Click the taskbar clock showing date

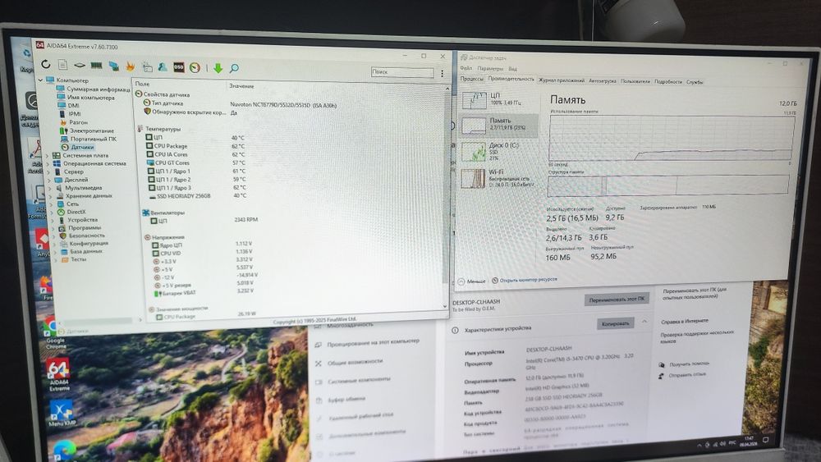[x=750, y=441]
